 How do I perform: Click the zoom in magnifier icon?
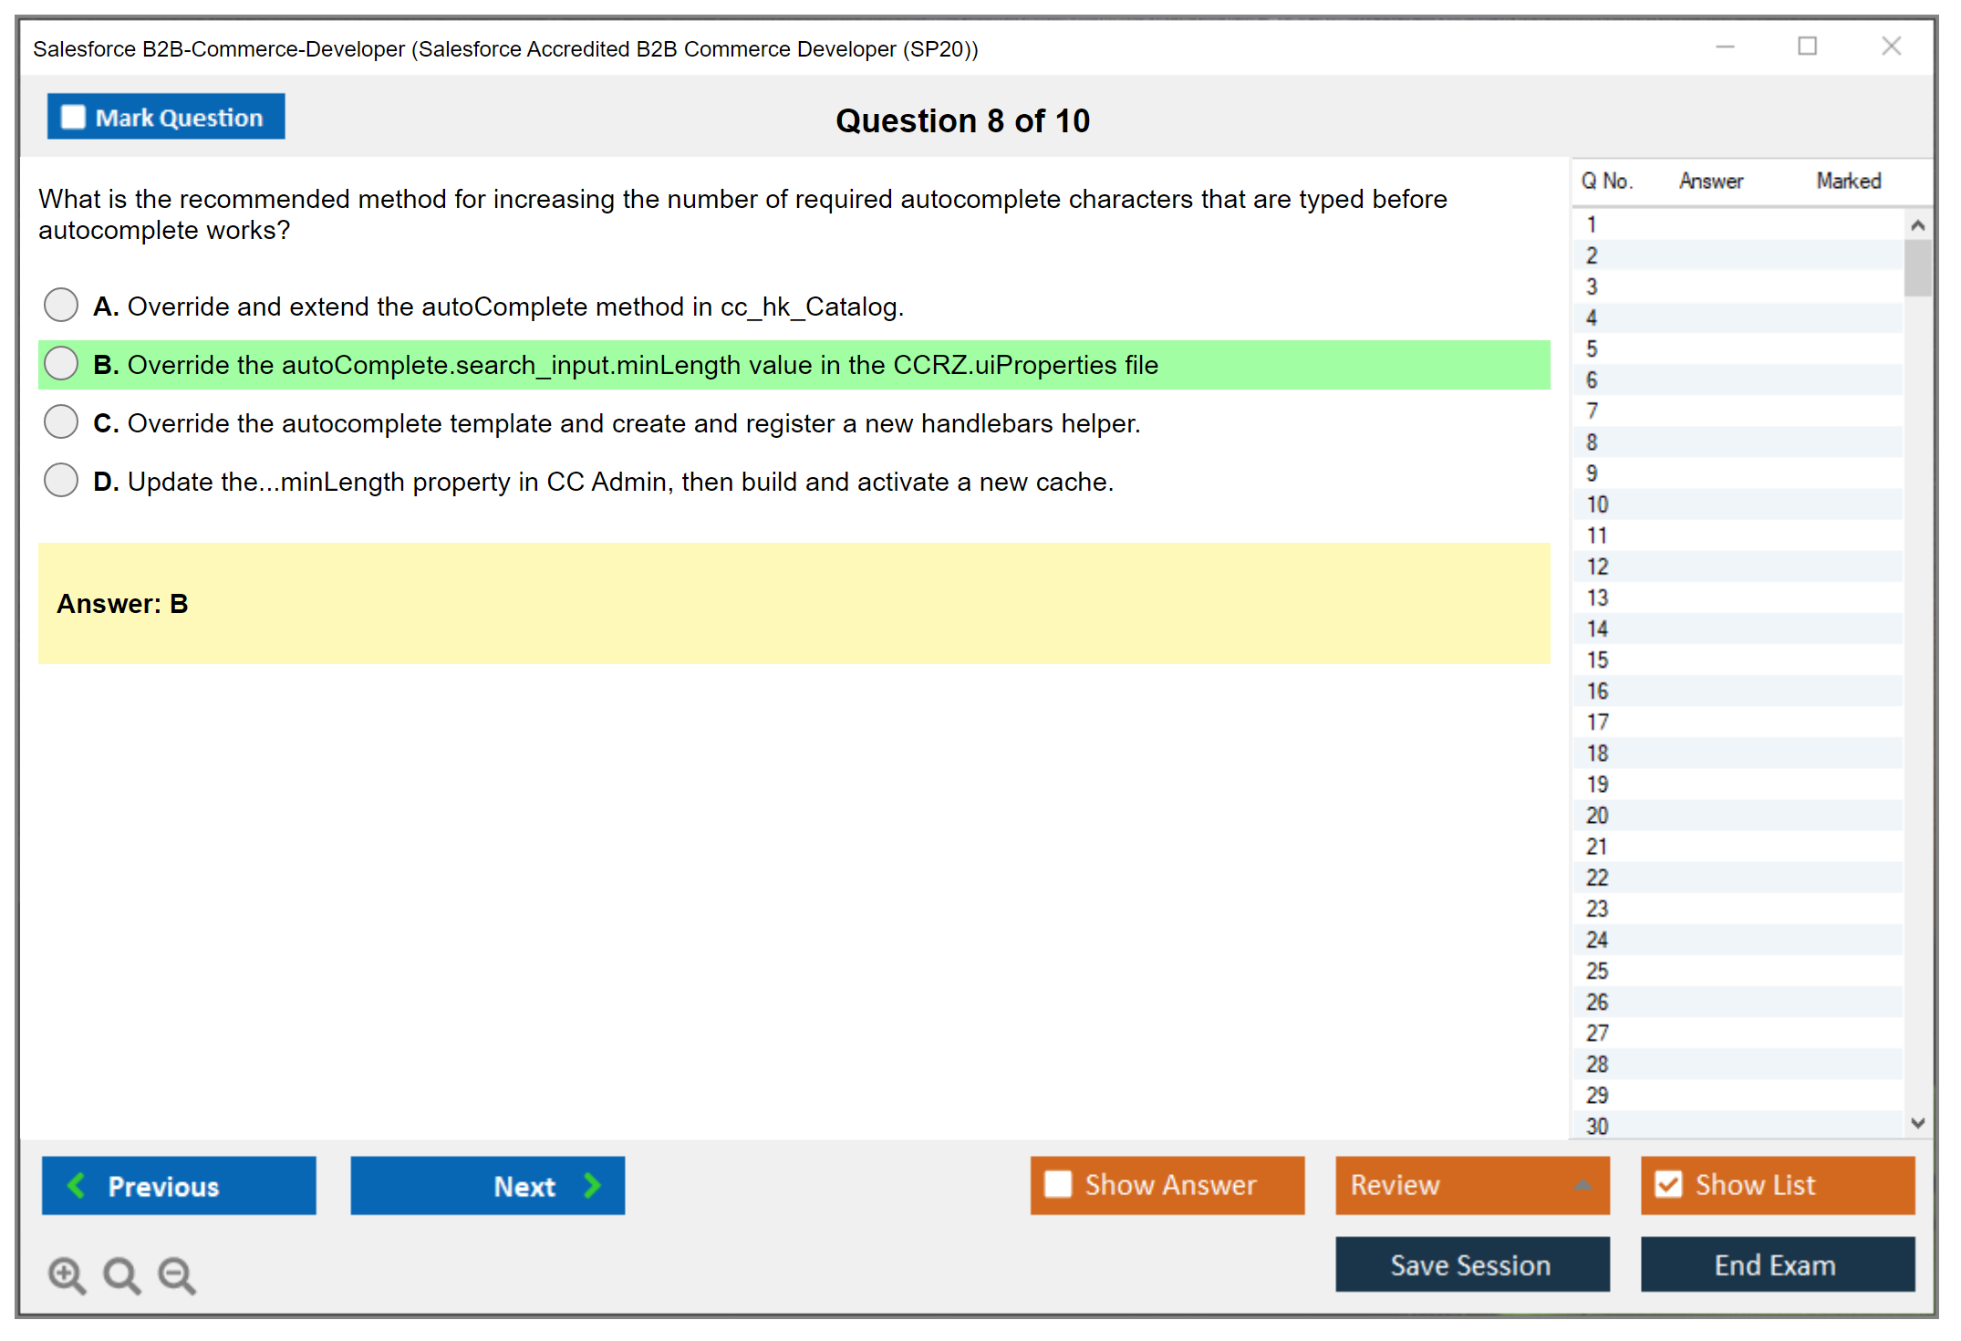pos(67,1274)
